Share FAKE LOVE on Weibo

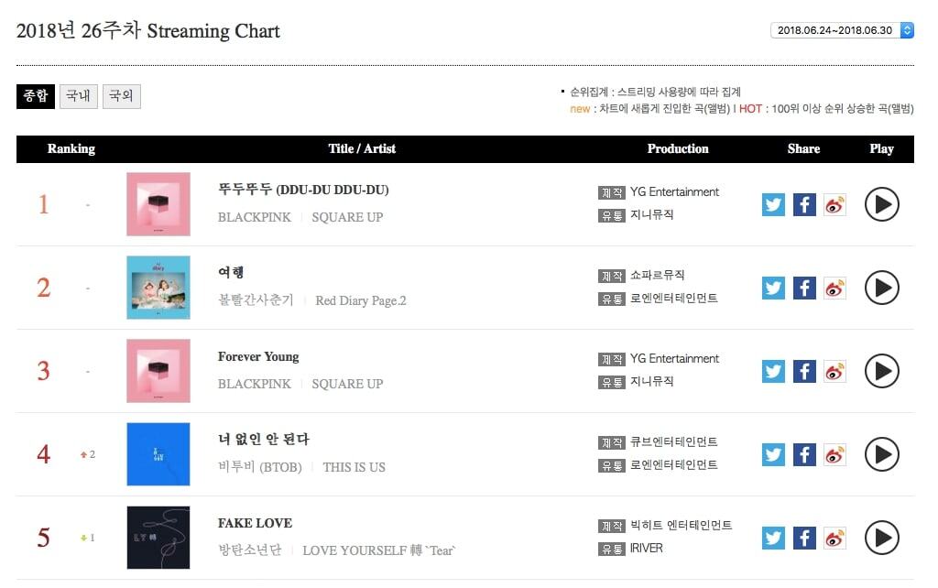[x=834, y=538]
